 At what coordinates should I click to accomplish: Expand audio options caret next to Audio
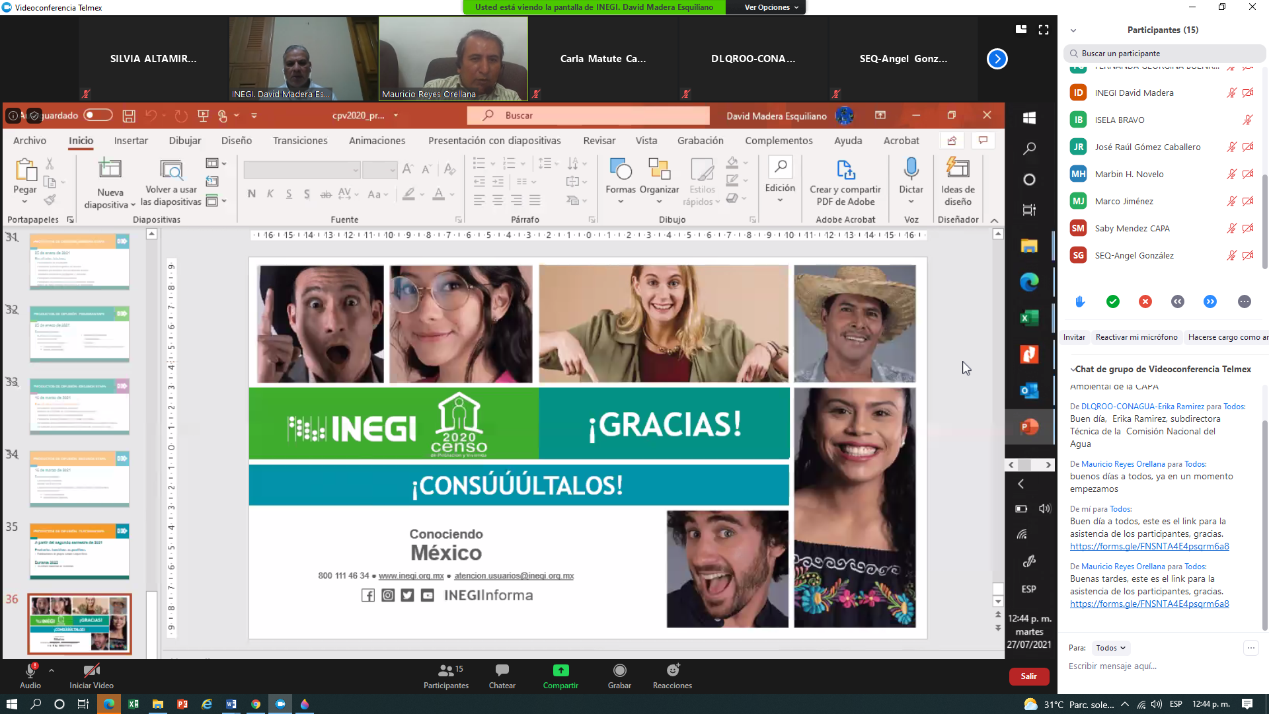tap(52, 670)
